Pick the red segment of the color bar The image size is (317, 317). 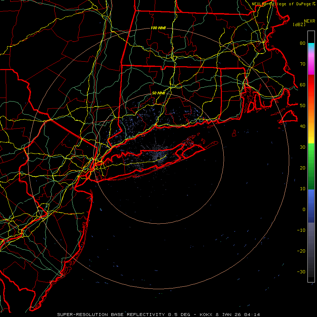(x=311, y=85)
